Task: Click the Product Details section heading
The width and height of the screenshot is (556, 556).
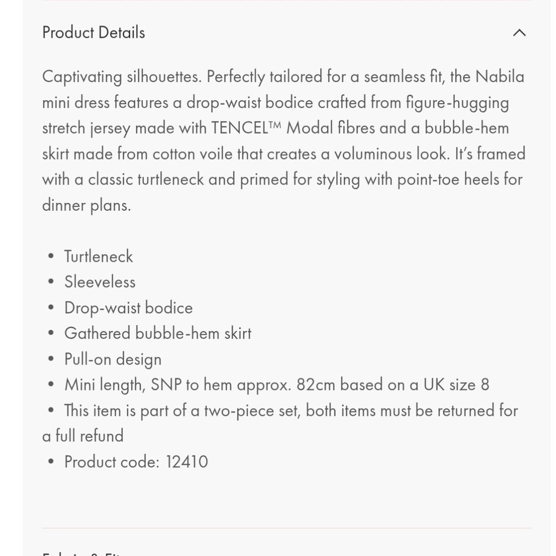Action: (93, 33)
